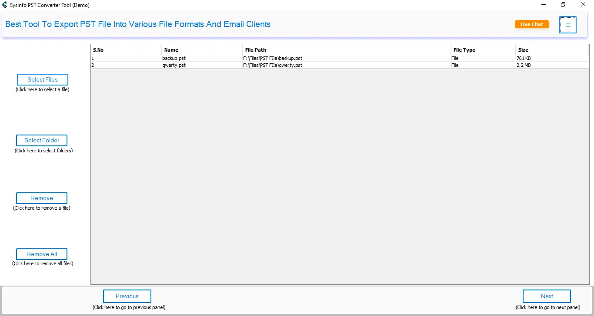Close the Sysinfo PST Converter Tool

(x=584, y=5)
